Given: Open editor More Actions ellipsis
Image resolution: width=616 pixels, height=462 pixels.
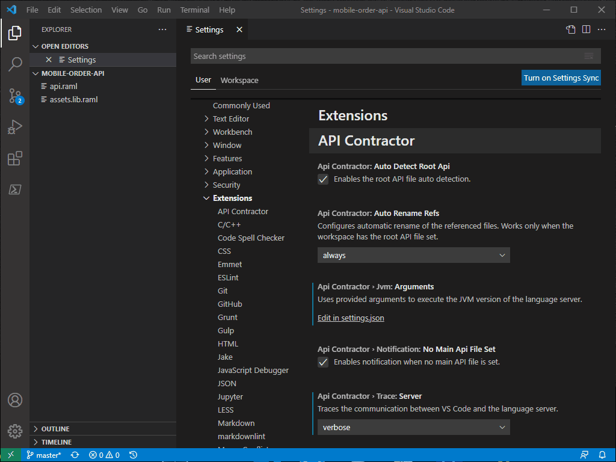Looking at the screenshot, I should click(x=602, y=29).
